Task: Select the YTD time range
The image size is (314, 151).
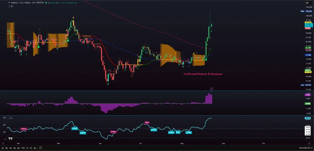Action: pos(23,148)
